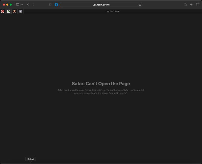Open the pinned tab with F icon
This screenshot has width=202, height=164.
(15, 11)
